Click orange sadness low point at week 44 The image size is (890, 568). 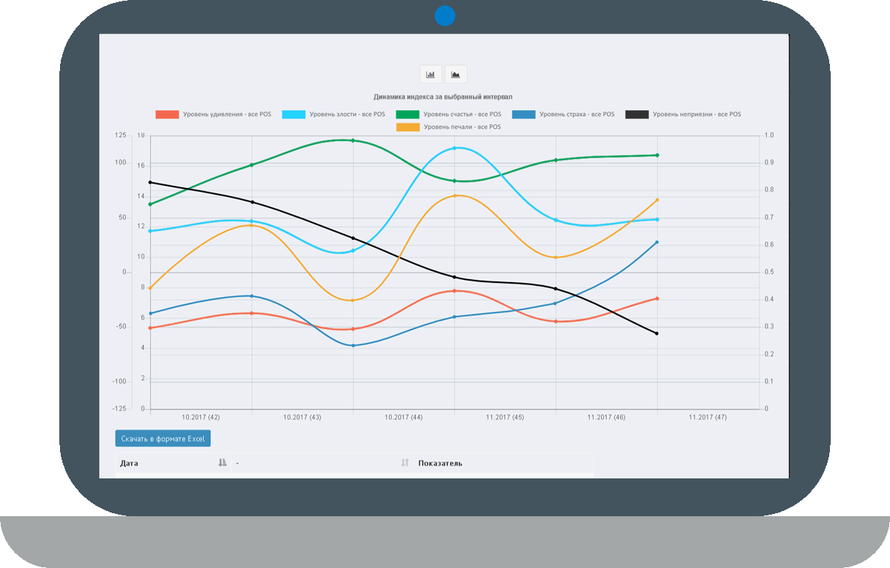pyautogui.click(x=353, y=300)
